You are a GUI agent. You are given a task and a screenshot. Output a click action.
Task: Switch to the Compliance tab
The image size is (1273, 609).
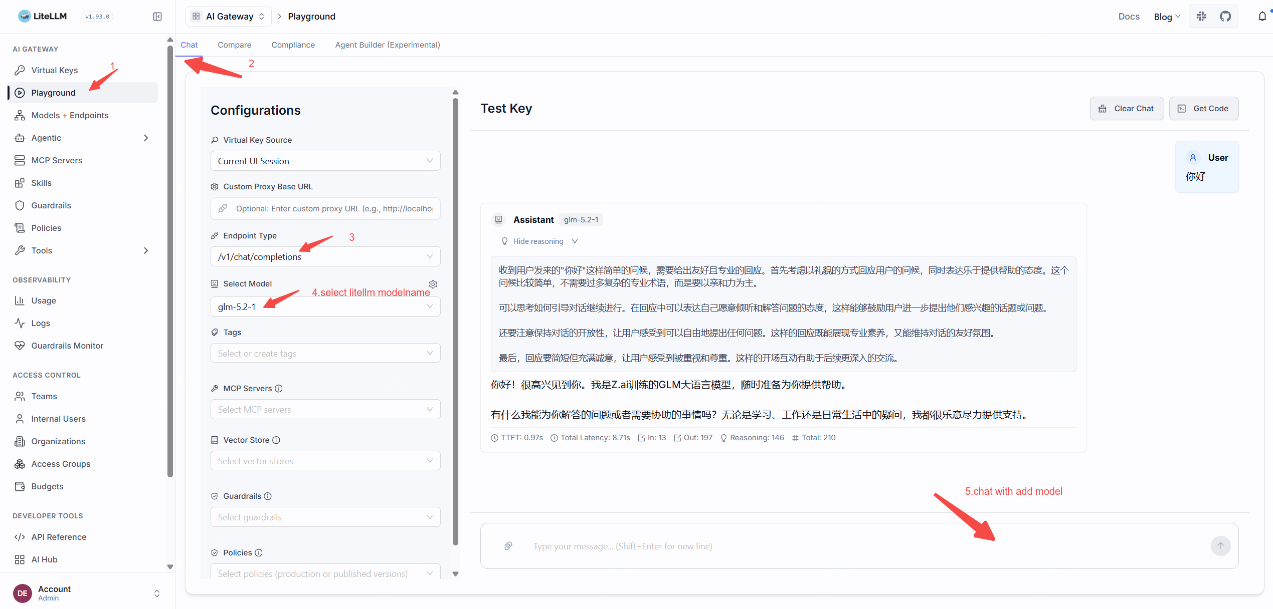point(293,45)
